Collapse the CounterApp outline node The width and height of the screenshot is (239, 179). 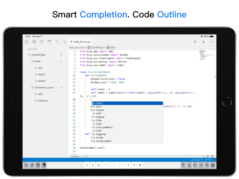[x=61, y=55]
